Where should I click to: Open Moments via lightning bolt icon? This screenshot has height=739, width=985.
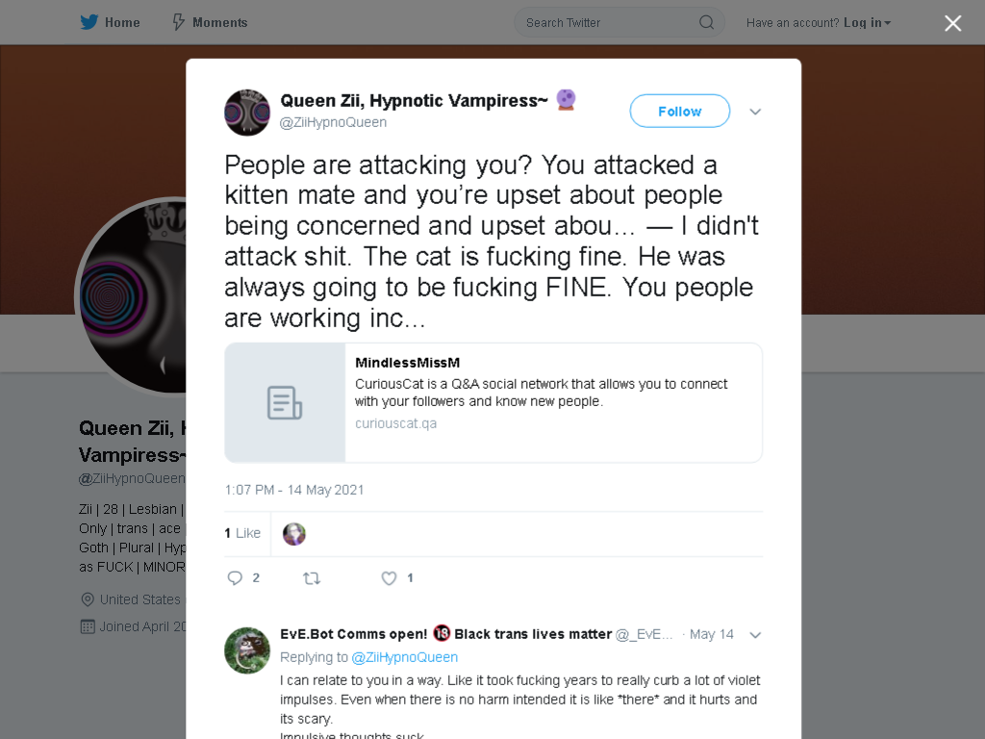point(178,23)
